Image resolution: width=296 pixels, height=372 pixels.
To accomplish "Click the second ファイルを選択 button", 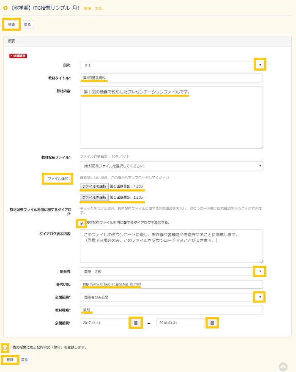I will (x=94, y=197).
